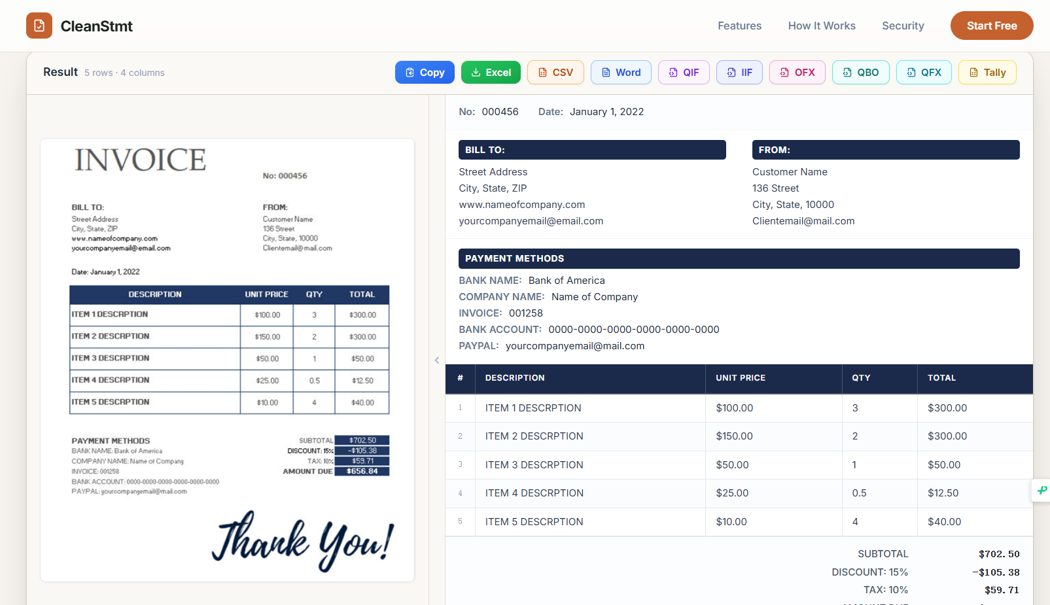The image size is (1050, 605).
Task: Click the Start Free button
Action: tap(992, 26)
